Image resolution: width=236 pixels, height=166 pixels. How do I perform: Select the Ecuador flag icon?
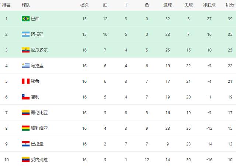(x=25, y=50)
